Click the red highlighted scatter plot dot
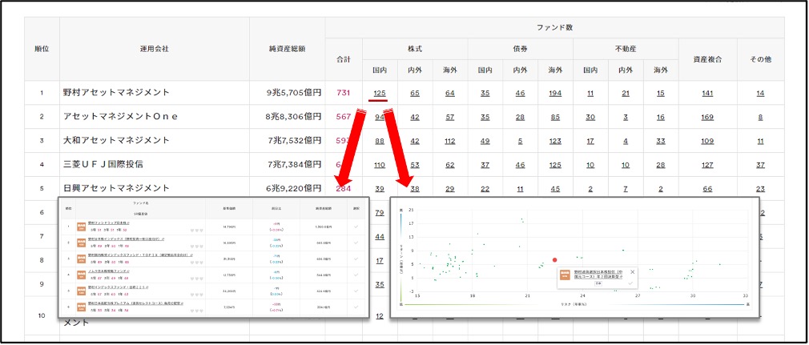This screenshot has width=809, height=345. tap(554, 260)
